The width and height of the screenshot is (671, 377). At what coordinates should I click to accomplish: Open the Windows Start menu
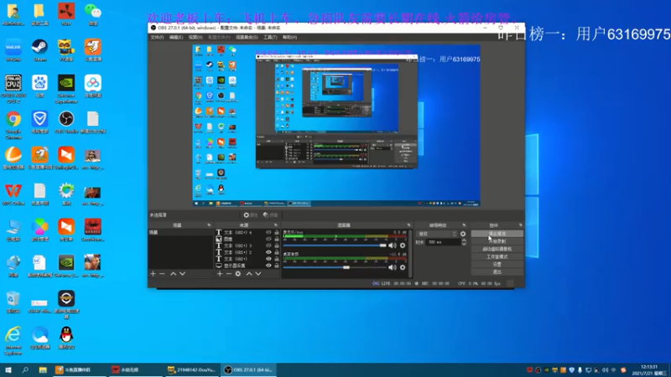8,369
